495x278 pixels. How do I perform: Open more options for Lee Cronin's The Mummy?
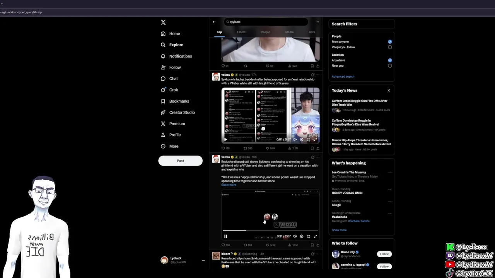point(390,172)
